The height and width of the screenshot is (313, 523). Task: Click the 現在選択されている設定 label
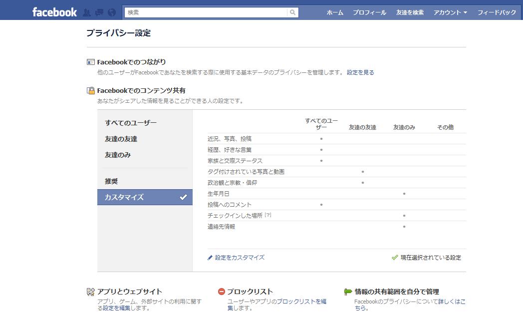(x=431, y=258)
